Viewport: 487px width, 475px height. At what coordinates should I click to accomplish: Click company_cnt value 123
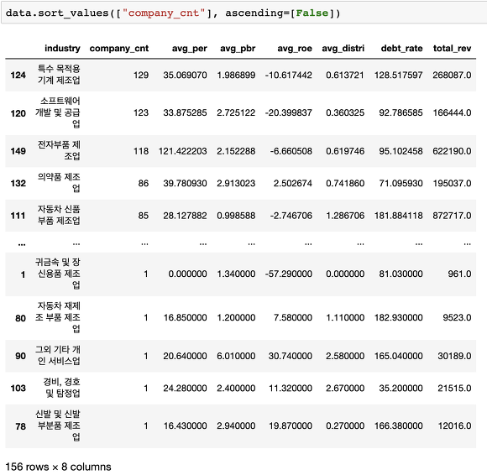coord(141,112)
